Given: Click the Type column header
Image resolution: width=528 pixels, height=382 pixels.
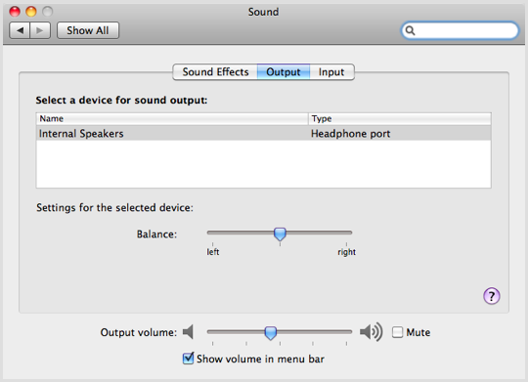Looking at the screenshot, I should 400,119.
